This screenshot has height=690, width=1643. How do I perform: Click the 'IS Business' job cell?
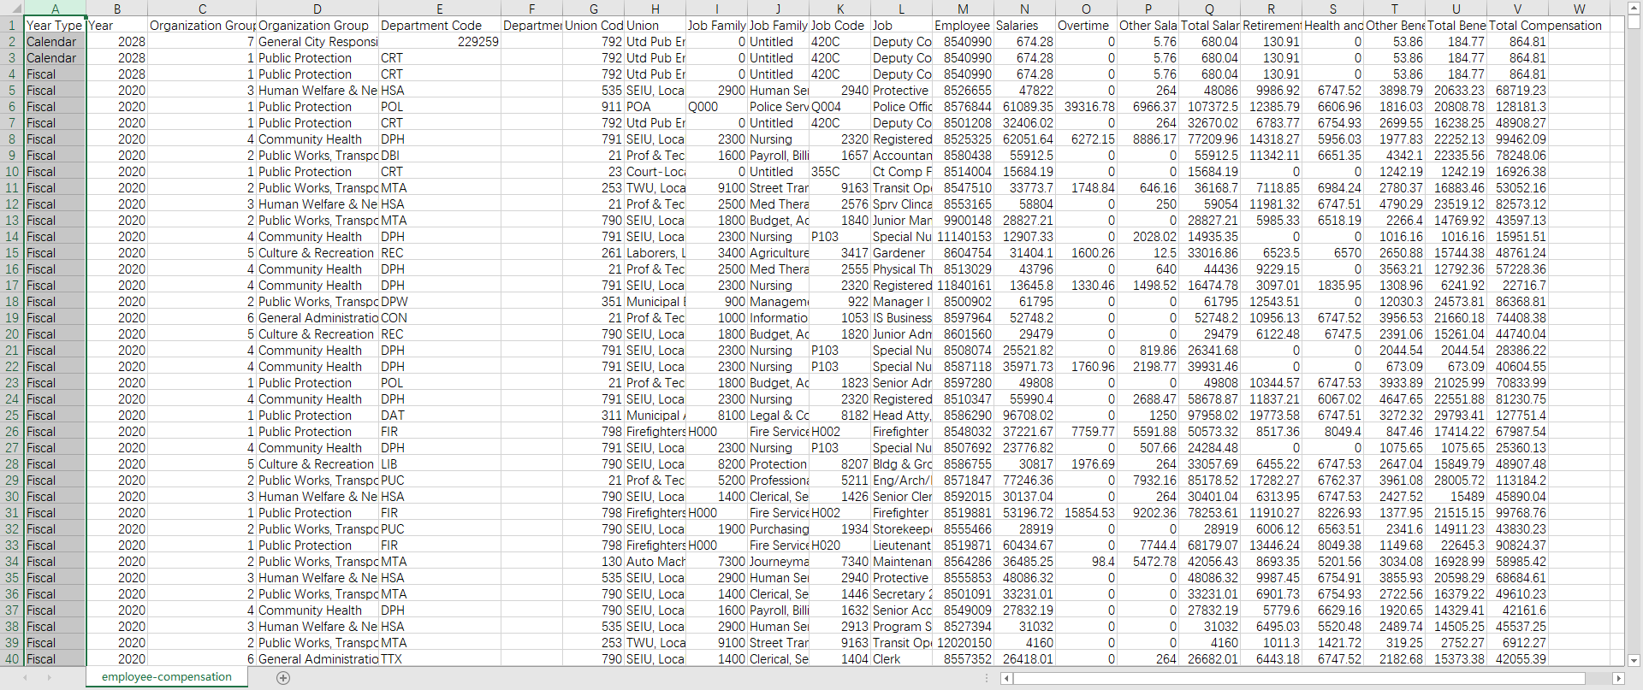pos(901,318)
